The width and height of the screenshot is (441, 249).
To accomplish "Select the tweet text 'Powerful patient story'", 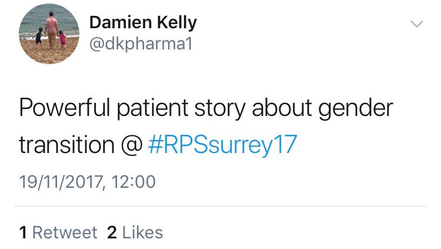I will tap(132, 108).
